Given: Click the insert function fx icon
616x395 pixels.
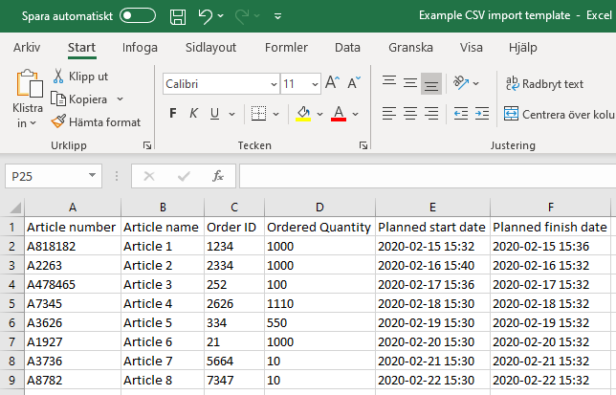Looking at the screenshot, I should [x=217, y=176].
